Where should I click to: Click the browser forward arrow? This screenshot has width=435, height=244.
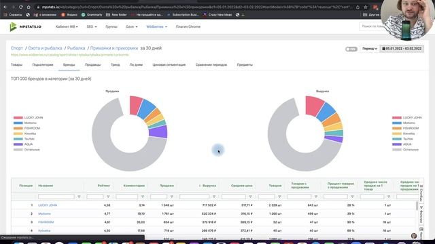point(13,7)
